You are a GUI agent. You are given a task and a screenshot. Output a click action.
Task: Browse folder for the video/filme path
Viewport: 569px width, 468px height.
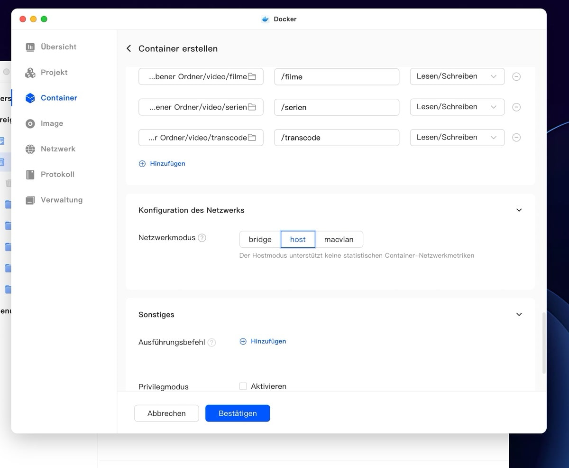[252, 76]
